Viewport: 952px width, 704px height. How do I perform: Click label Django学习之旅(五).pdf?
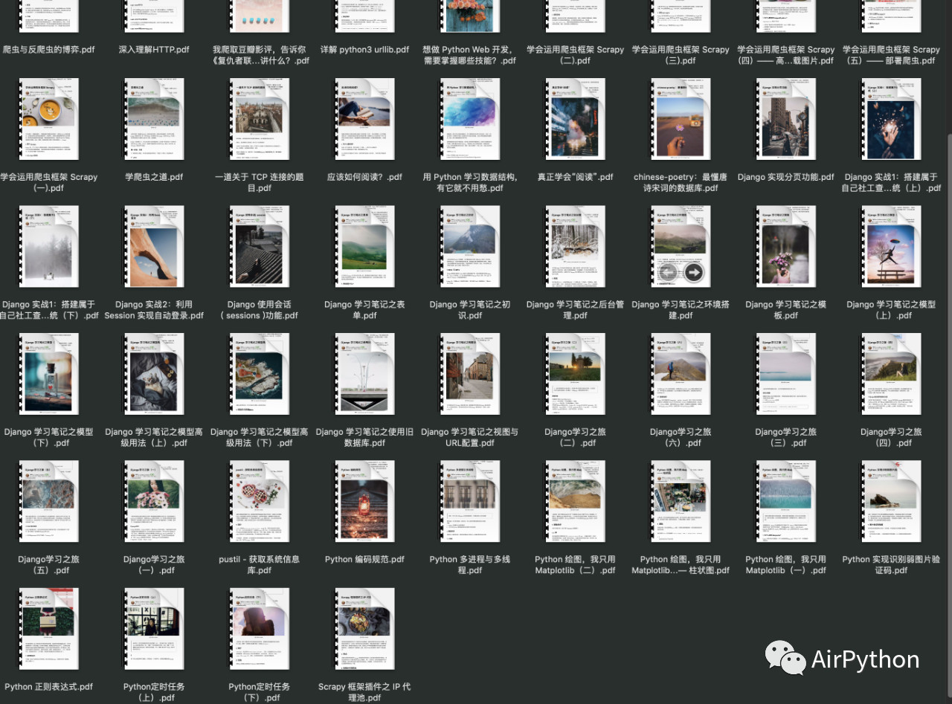coord(49,565)
